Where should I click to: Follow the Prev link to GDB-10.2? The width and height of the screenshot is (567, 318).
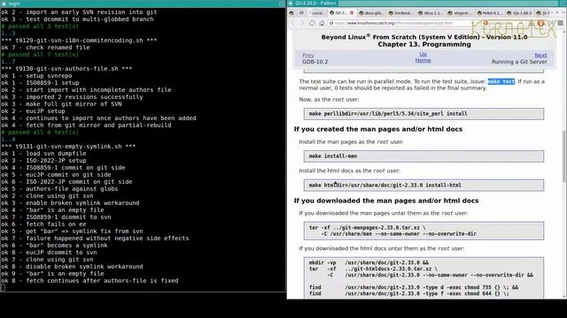coord(308,55)
